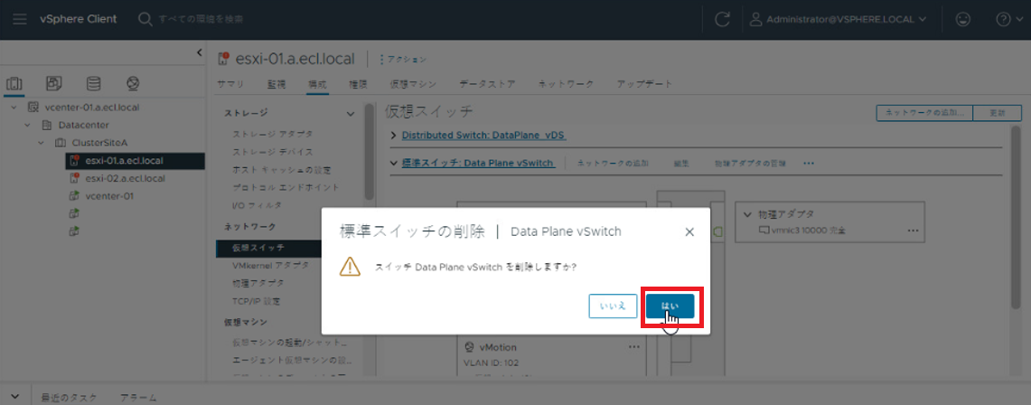Click the top-right ネットワークの追加... button

point(923,113)
